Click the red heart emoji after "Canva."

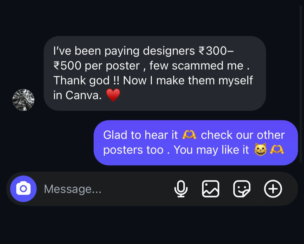(113, 95)
